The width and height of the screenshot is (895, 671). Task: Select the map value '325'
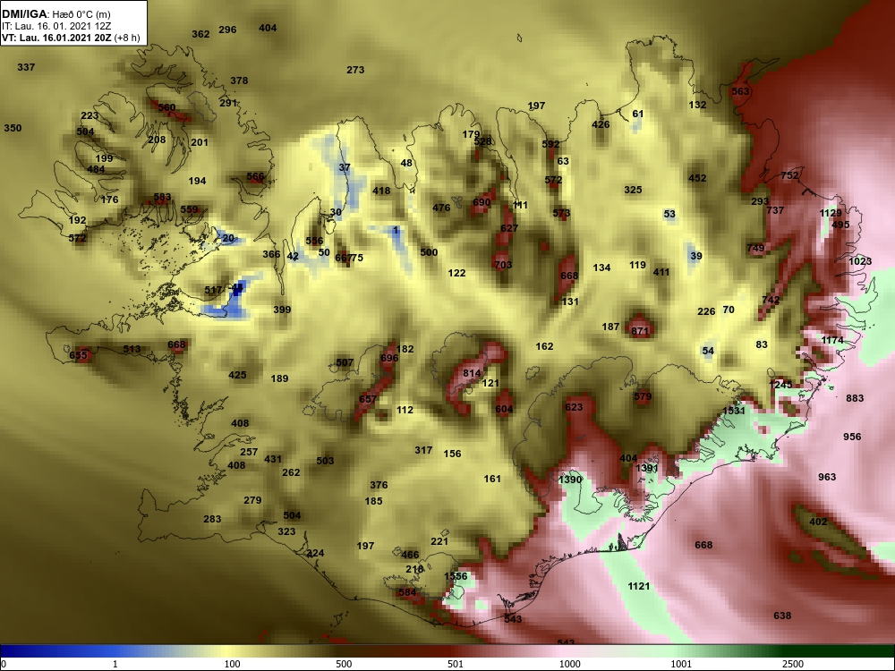[633, 190]
